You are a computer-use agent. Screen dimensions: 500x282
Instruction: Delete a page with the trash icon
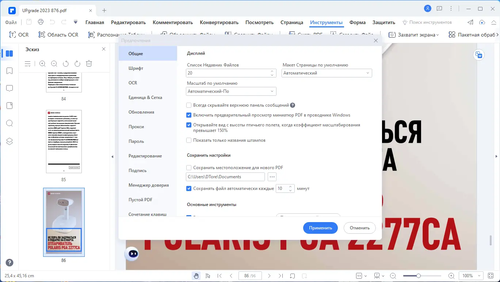88,63
